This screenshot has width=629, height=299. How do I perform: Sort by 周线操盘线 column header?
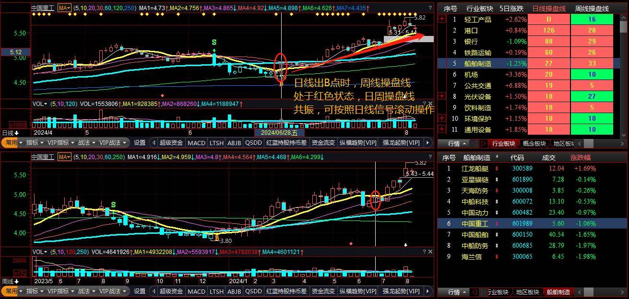(592, 8)
